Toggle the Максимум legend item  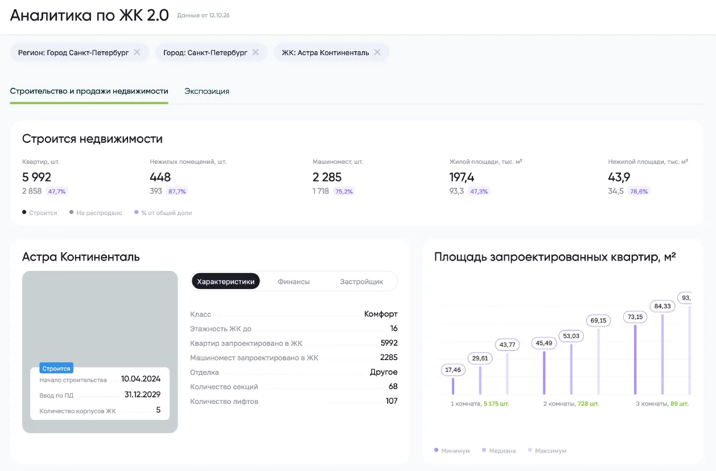(548, 451)
